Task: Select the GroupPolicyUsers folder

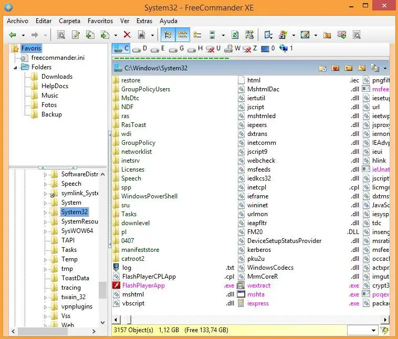Action: (x=145, y=89)
